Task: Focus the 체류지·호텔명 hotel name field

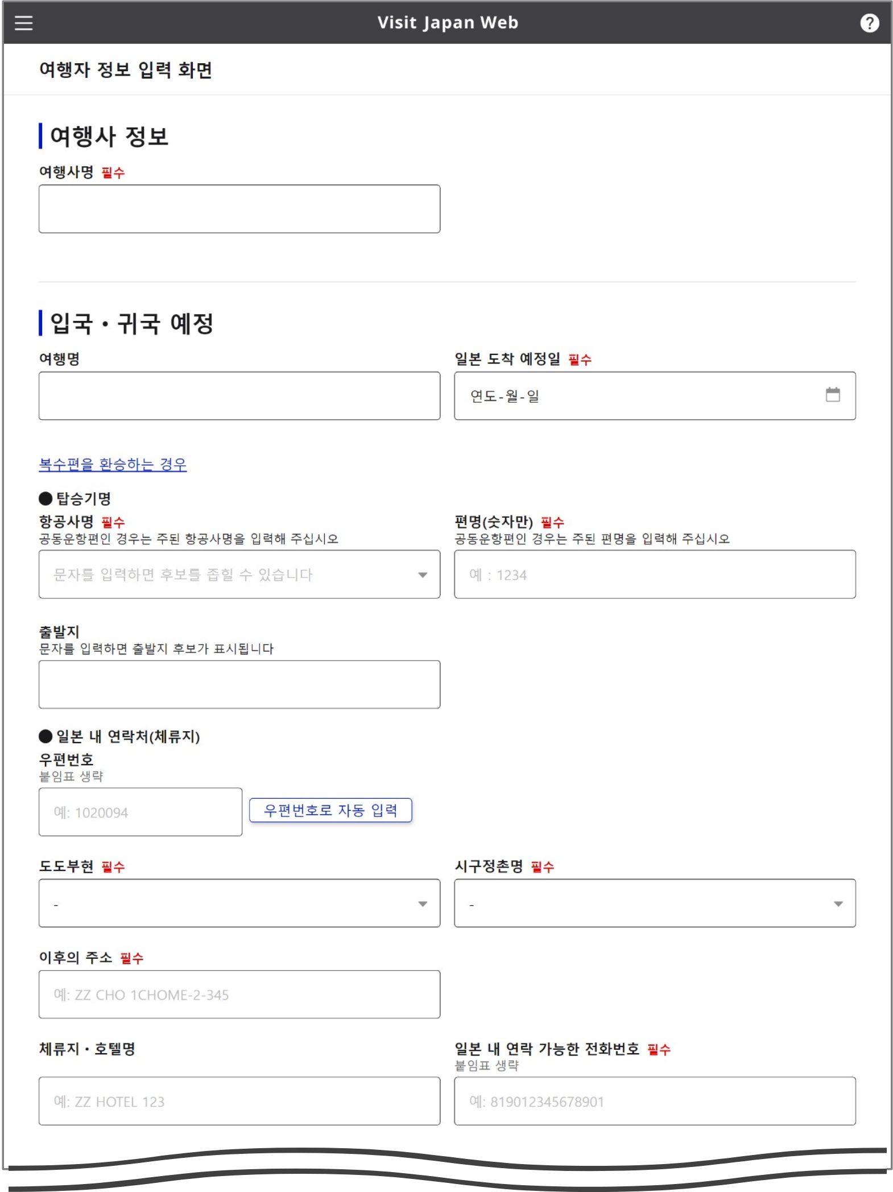Action: click(238, 1100)
